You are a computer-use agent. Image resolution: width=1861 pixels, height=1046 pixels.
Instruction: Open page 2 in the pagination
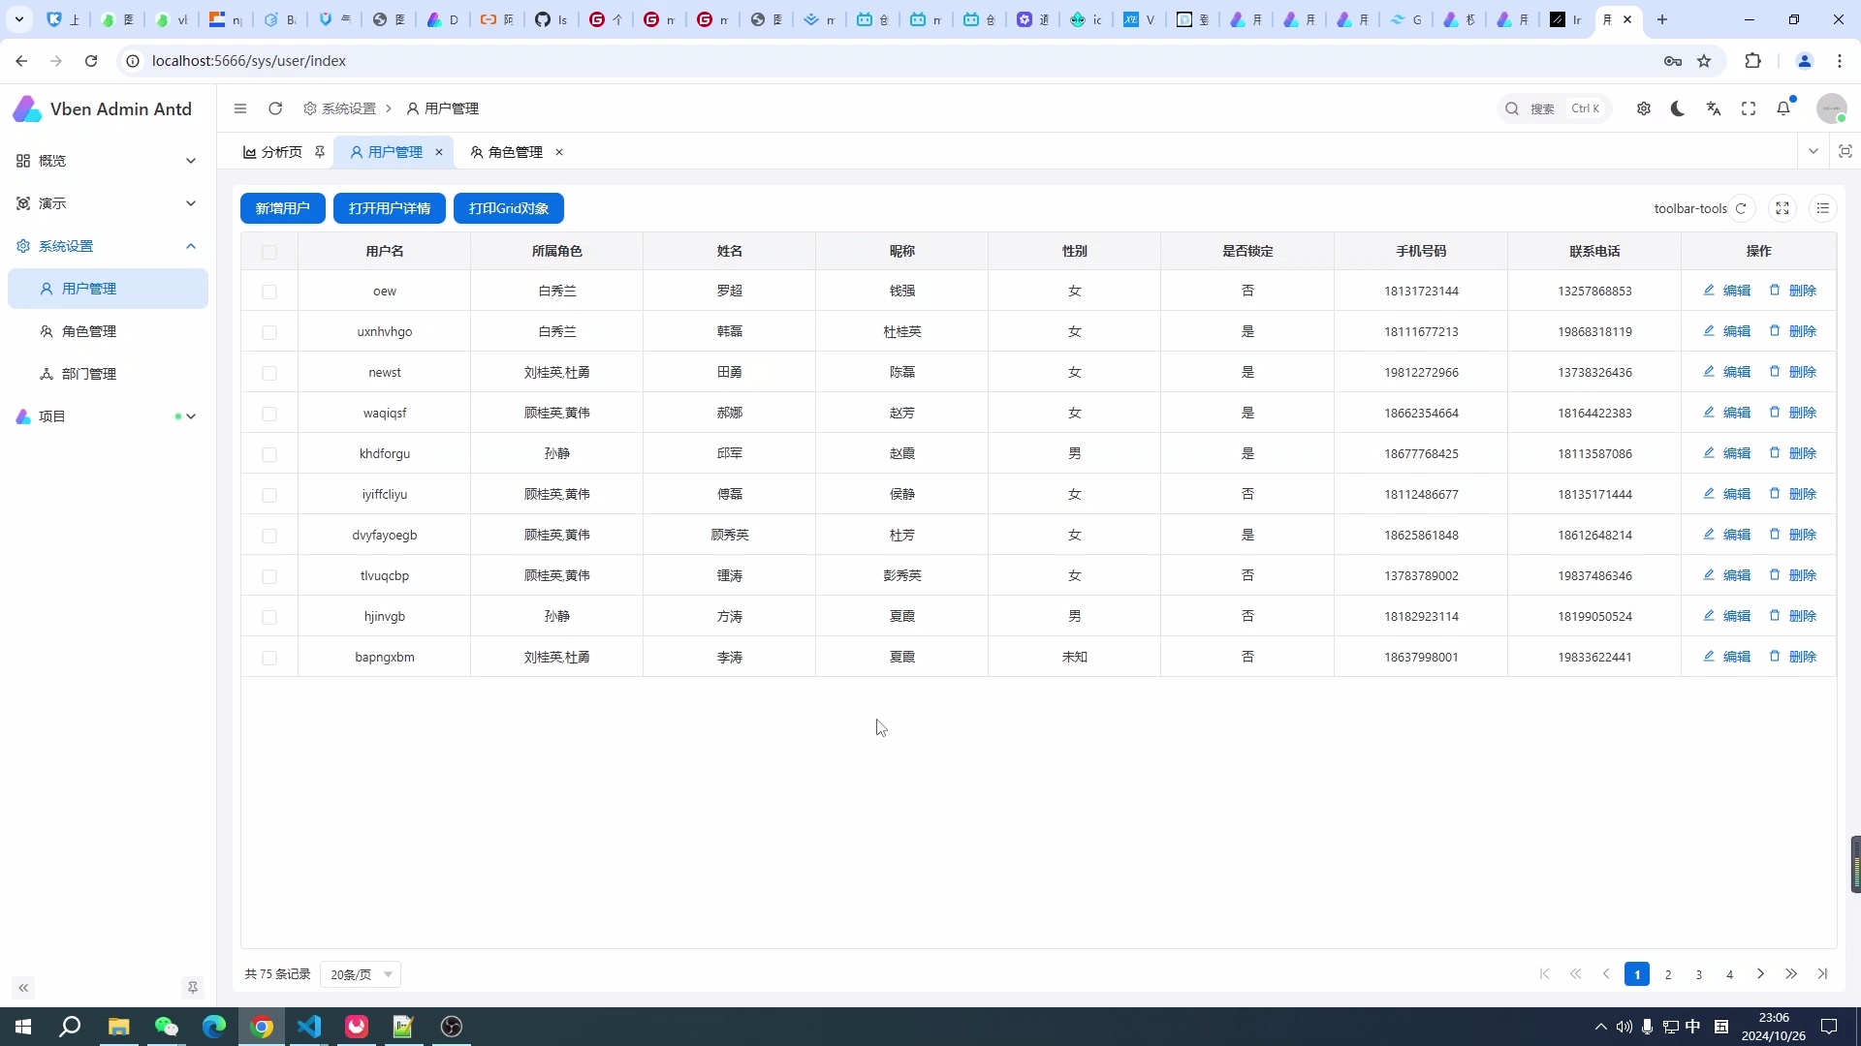pyautogui.click(x=1668, y=974)
